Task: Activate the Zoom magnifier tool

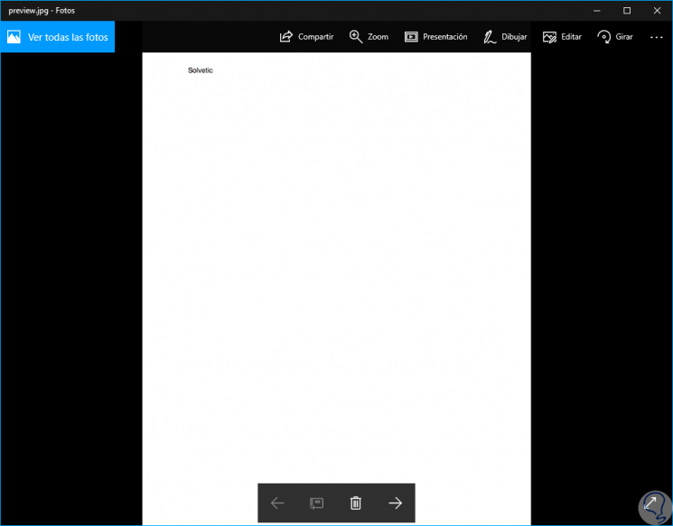Action: [369, 37]
